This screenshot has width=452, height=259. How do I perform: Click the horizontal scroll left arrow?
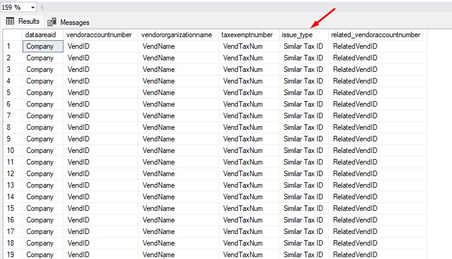42,7
